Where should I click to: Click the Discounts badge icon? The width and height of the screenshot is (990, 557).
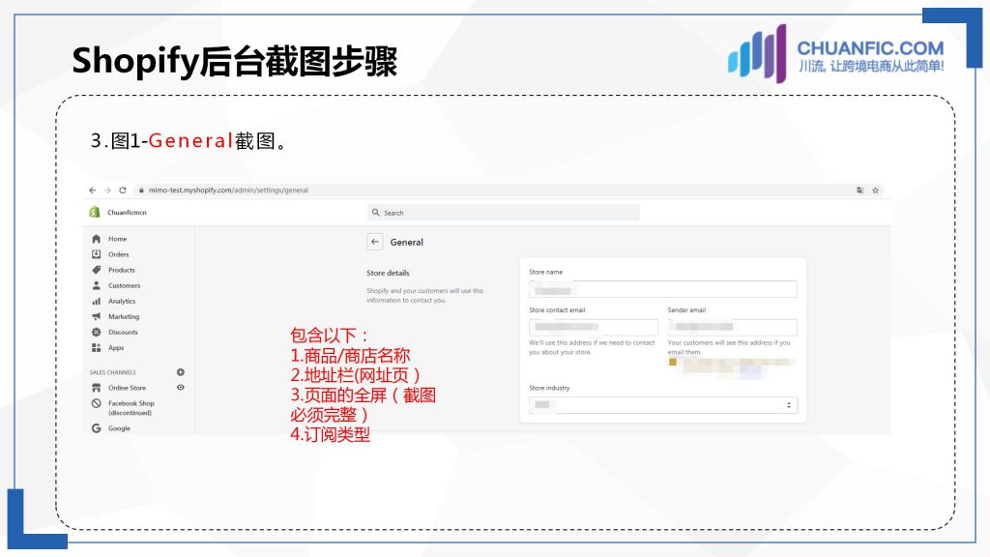pyautogui.click(x=96, y=333)
